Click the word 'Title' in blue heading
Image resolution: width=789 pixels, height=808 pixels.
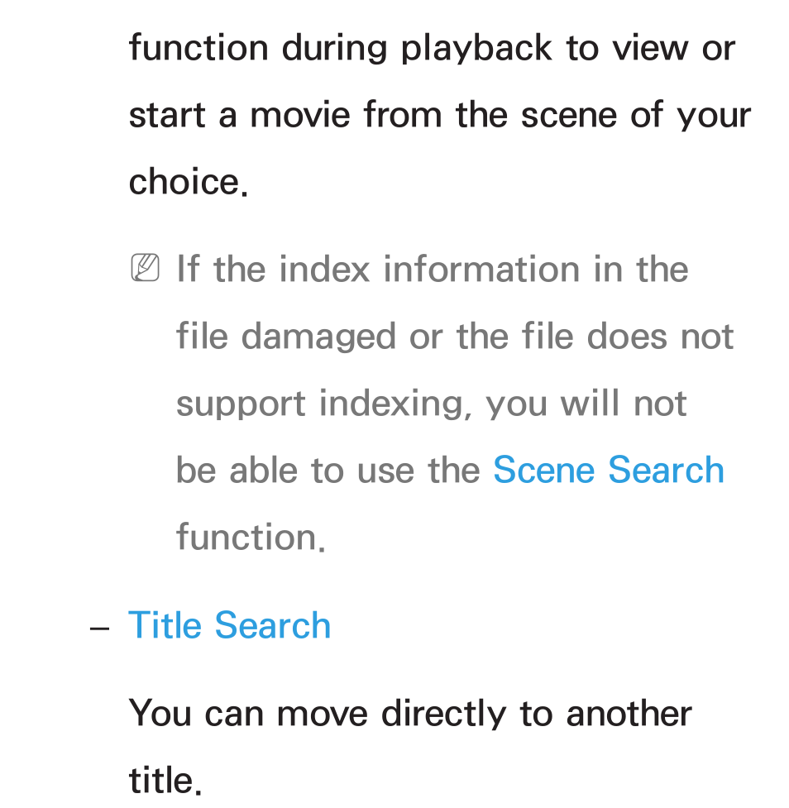[165, 625]
